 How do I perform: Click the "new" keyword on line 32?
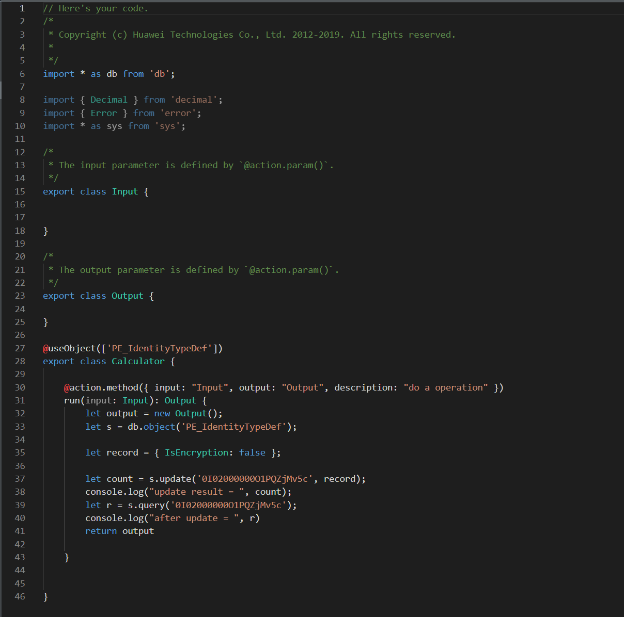(x=162, y=413)
